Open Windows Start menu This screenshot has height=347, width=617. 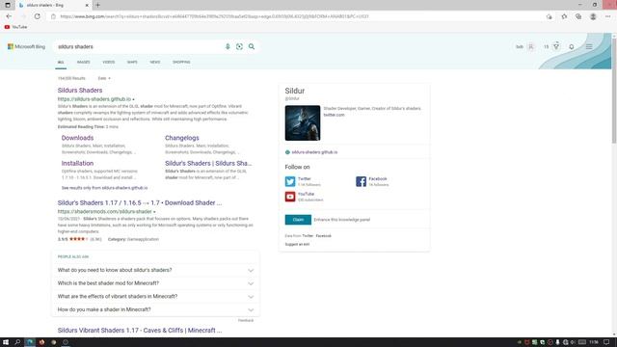[6, 342]
